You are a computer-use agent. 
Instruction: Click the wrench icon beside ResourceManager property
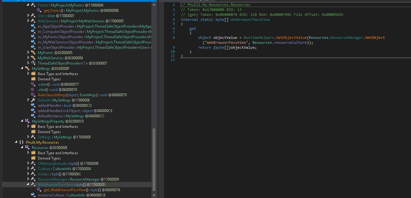tap(33, 179)
